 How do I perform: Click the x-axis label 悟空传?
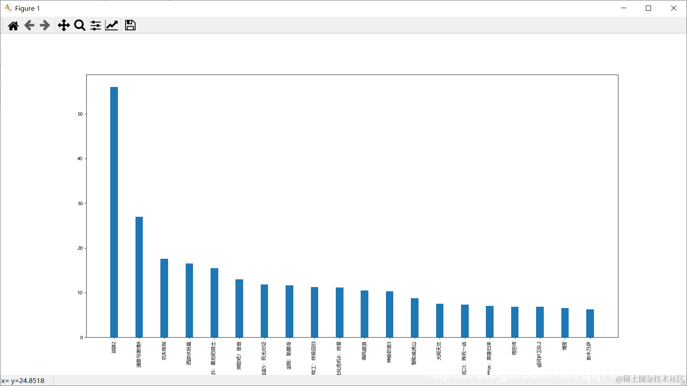[x=515, y=348]
